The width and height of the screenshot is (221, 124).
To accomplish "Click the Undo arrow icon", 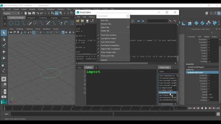I will point(38,13).
